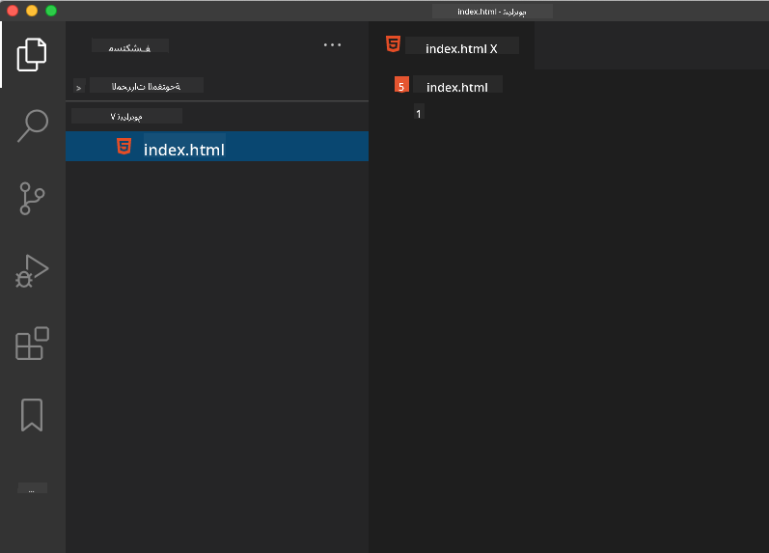Show additional views via activity bar ellipsis
769x553 pixels.
click(32, 489)
